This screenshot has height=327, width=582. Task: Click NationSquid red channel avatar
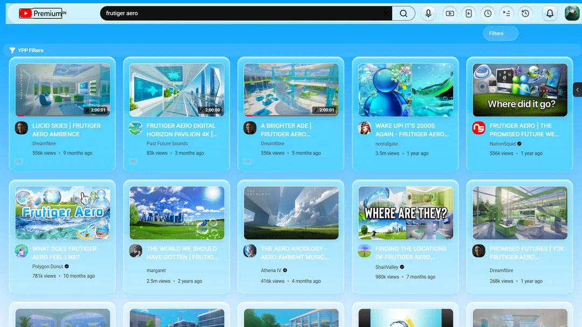coord(479,128)
